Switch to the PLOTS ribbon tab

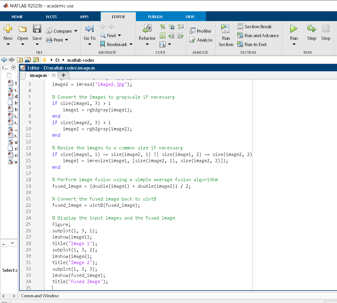[x=51, y=17]
